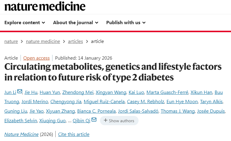Open Nature Medicine journal citation link
The width and height of the screenshot is (231, 141).
tap(22, 134)
